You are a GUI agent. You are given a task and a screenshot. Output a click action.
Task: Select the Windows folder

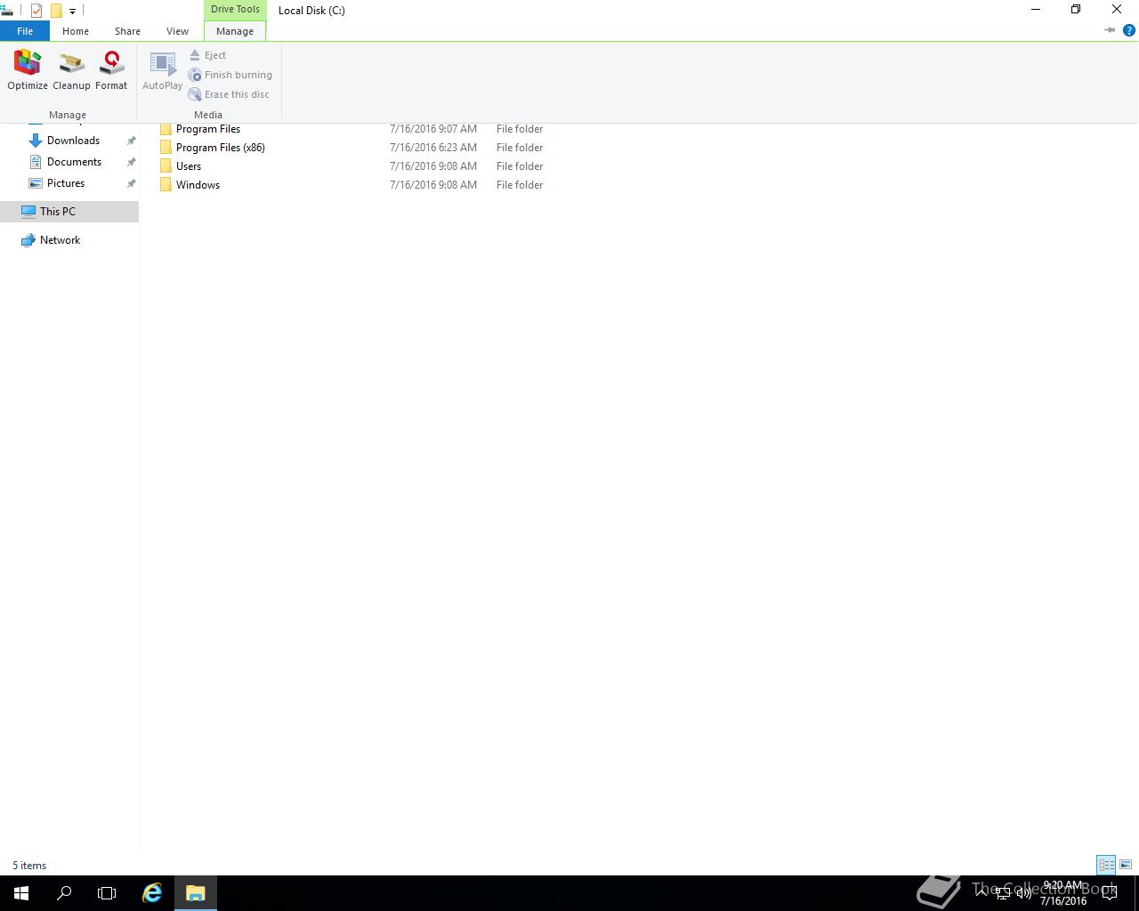tap(198, 185)
